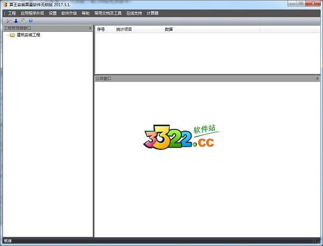
Task: Click the app logo in title bar
Action: pyautogui.click(x=5, y=4)
